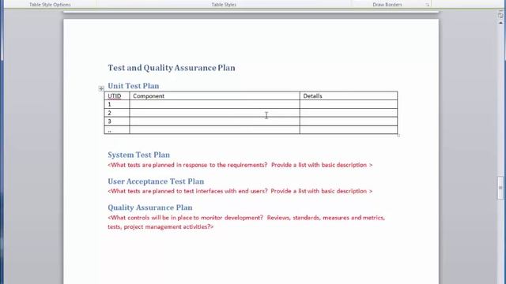Click the vertical scrollbar thumb
The width and height of the screenshot is (506, 284).
tap(500, 188)
